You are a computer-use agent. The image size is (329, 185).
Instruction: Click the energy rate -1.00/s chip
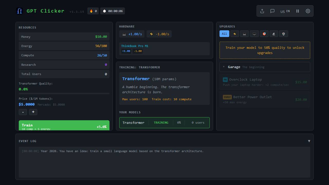tap(159, 34)
